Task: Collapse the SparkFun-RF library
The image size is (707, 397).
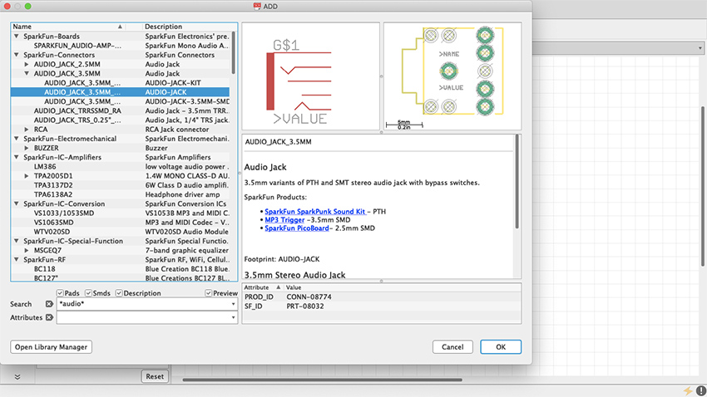Action: (17, 259)
